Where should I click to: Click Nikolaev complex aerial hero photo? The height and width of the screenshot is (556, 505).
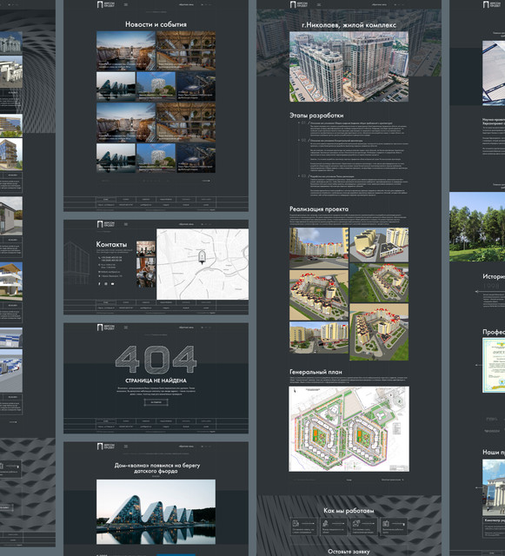tap(349, 67)
